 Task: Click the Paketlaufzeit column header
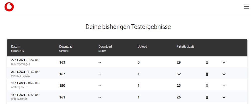[185, 46]
